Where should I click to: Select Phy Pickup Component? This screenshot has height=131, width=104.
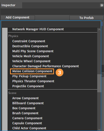[x=29, y=76]
